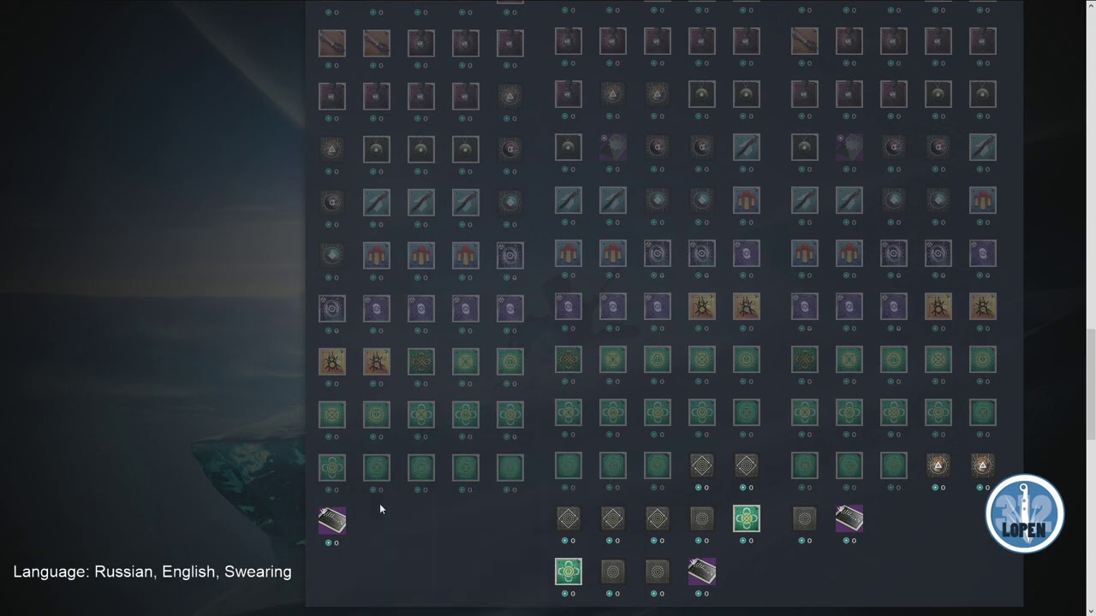
Task: Select the purple card item in right column
Action: click(x=849, y=518)
